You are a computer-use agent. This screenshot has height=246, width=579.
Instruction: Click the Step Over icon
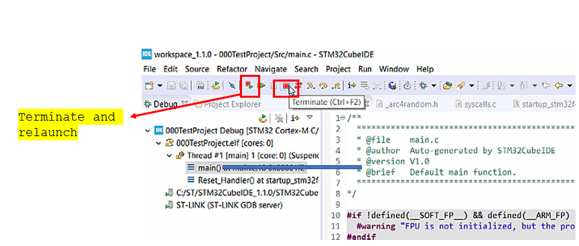pos(323,86)
